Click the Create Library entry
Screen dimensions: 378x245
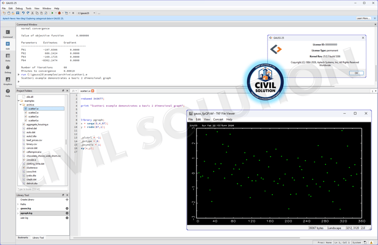click(27, 200)
